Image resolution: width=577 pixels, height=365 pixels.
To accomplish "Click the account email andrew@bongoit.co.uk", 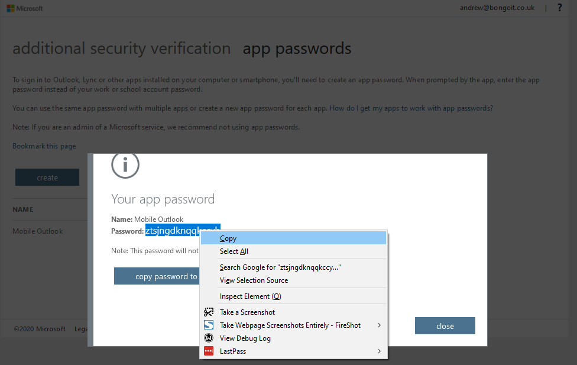I will 497,8.
